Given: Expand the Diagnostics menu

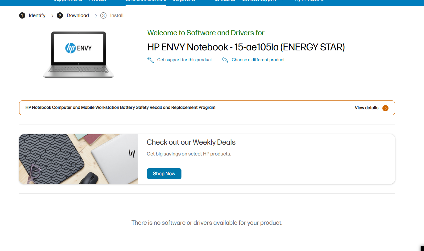Looking at the screenshot, I should point(184,1).
